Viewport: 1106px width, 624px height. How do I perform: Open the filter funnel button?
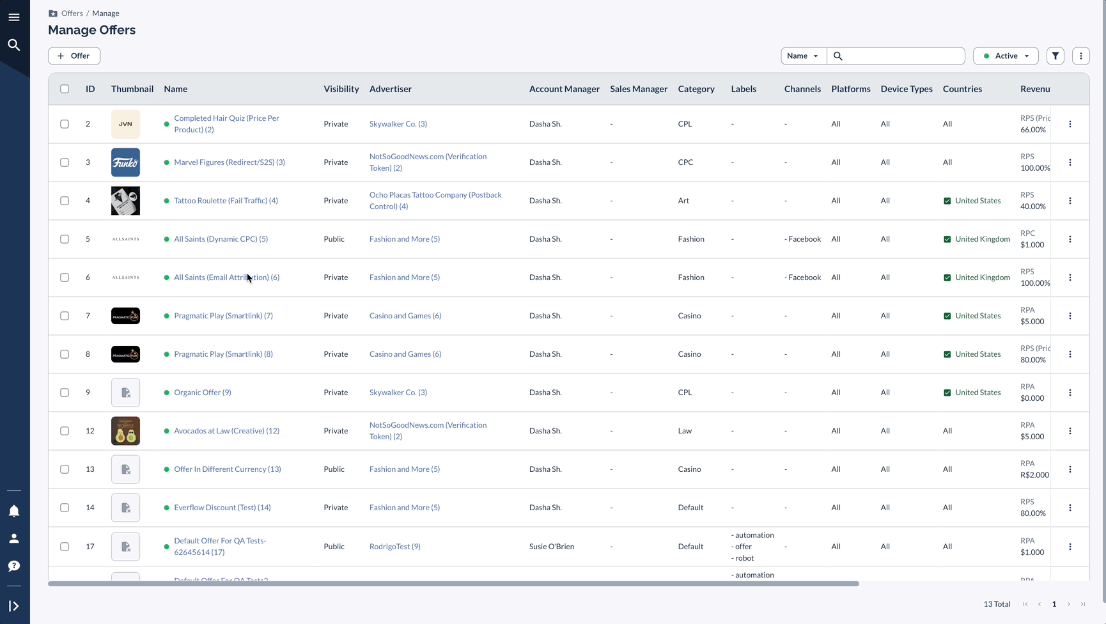[1055, 56]
